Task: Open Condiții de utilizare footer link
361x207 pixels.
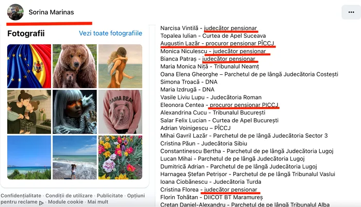Action: tap(69, 196)
